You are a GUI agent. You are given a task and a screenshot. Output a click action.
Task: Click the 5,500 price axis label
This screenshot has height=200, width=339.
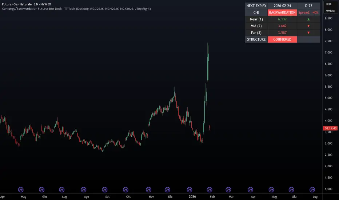(x=328, y=87)
